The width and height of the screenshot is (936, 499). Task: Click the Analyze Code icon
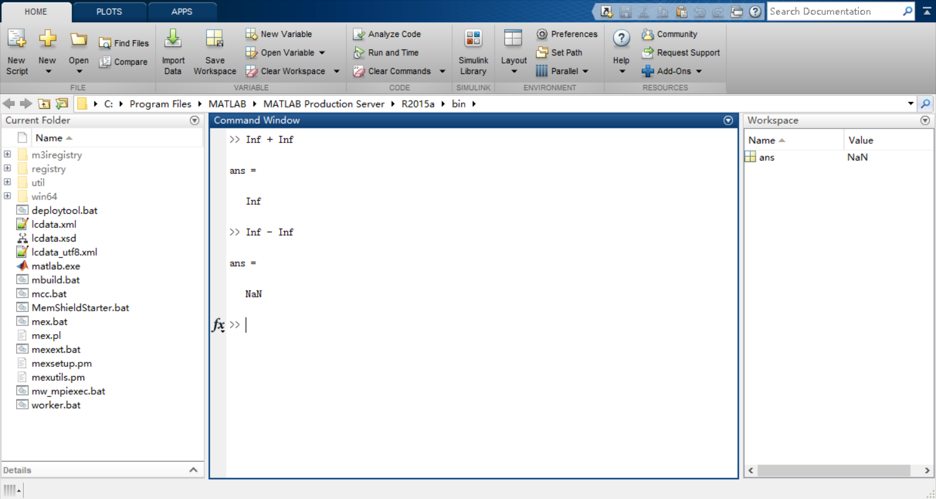coord(359,35)
